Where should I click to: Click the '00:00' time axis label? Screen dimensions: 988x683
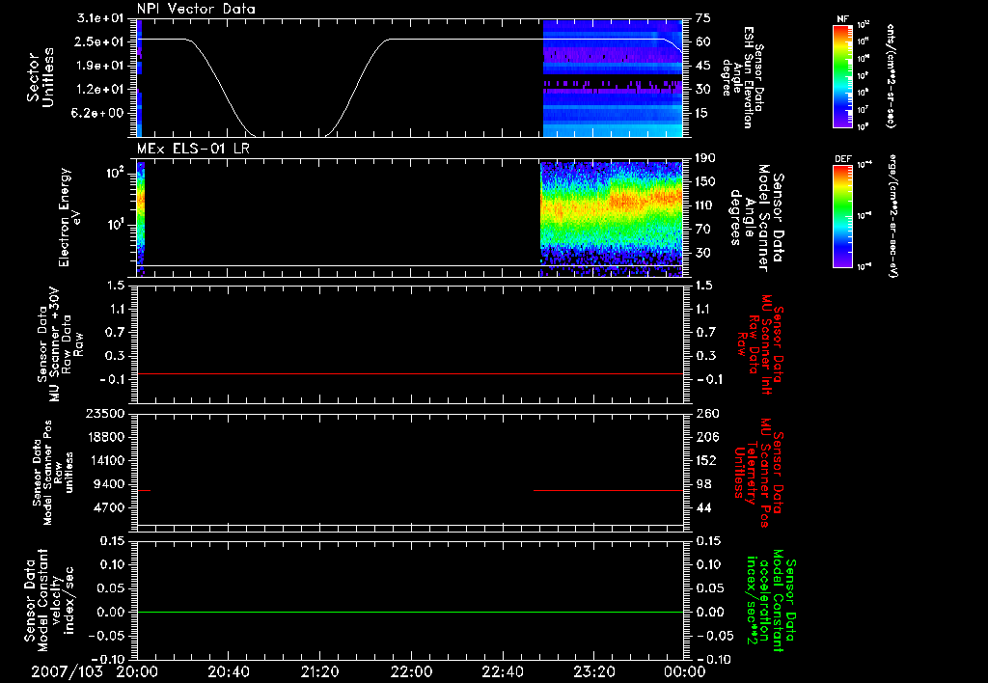point(685,671)
